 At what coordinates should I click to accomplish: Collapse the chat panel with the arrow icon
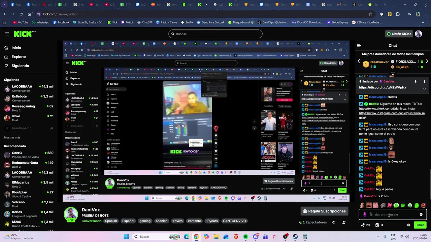coord(359,45)
